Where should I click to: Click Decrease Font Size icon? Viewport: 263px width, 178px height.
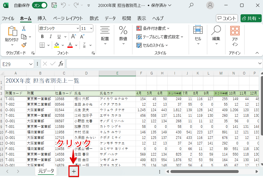click(82, 36)
